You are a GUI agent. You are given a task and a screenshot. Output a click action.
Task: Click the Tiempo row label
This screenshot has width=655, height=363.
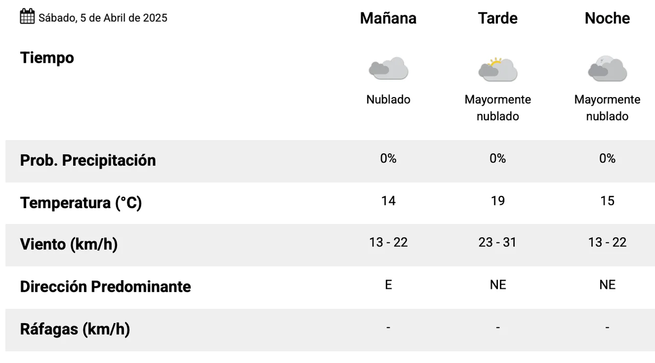click(x=47, y=58)
